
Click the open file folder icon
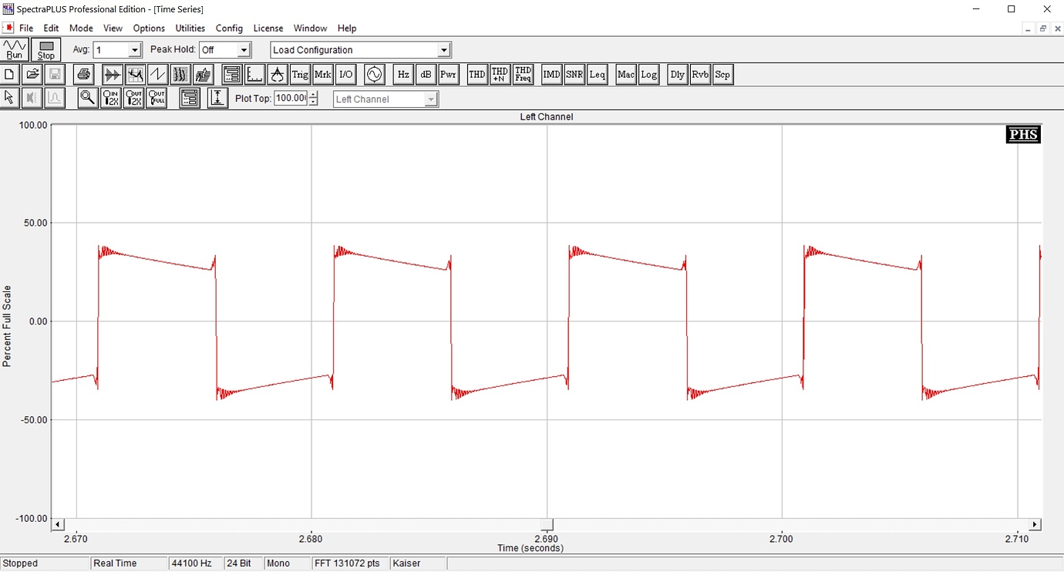[32, 75]
